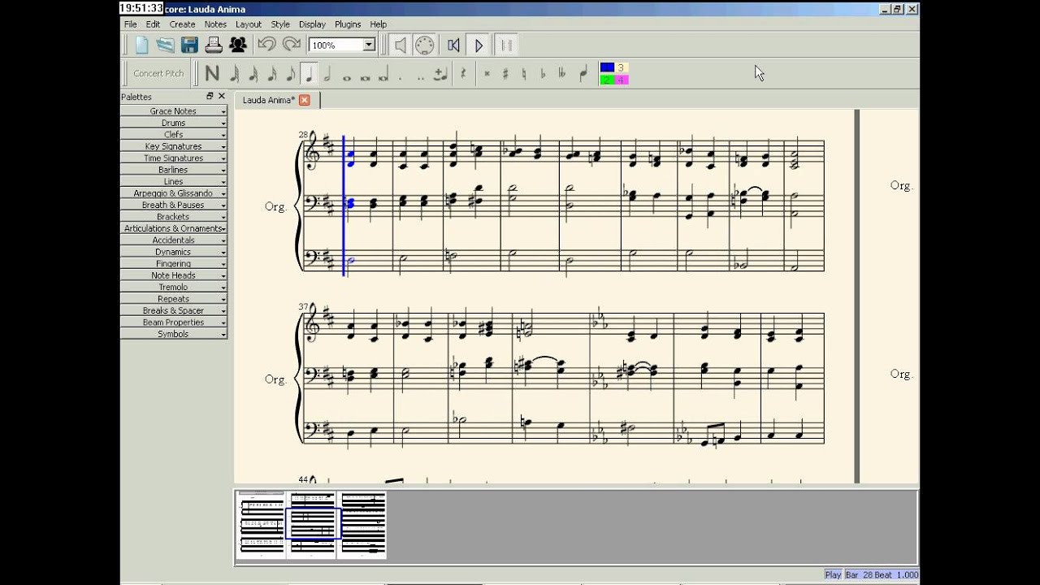Expand the Grace Notes palette
This screenshot has height=585, width=1040.
[173, 111]
